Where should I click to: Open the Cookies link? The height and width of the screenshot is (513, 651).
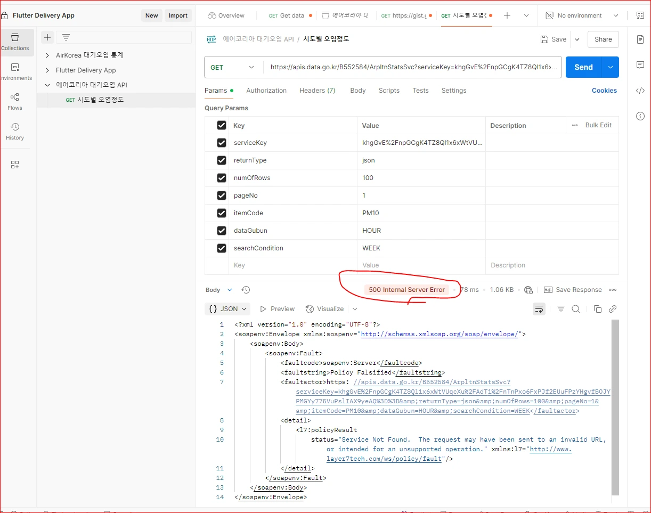point(604,91)
